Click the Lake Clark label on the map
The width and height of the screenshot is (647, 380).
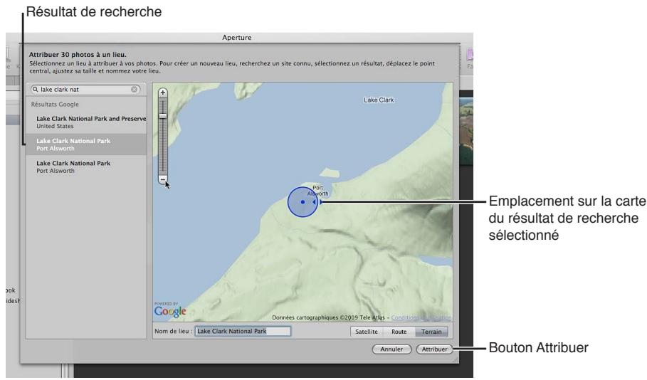[379, 100]
